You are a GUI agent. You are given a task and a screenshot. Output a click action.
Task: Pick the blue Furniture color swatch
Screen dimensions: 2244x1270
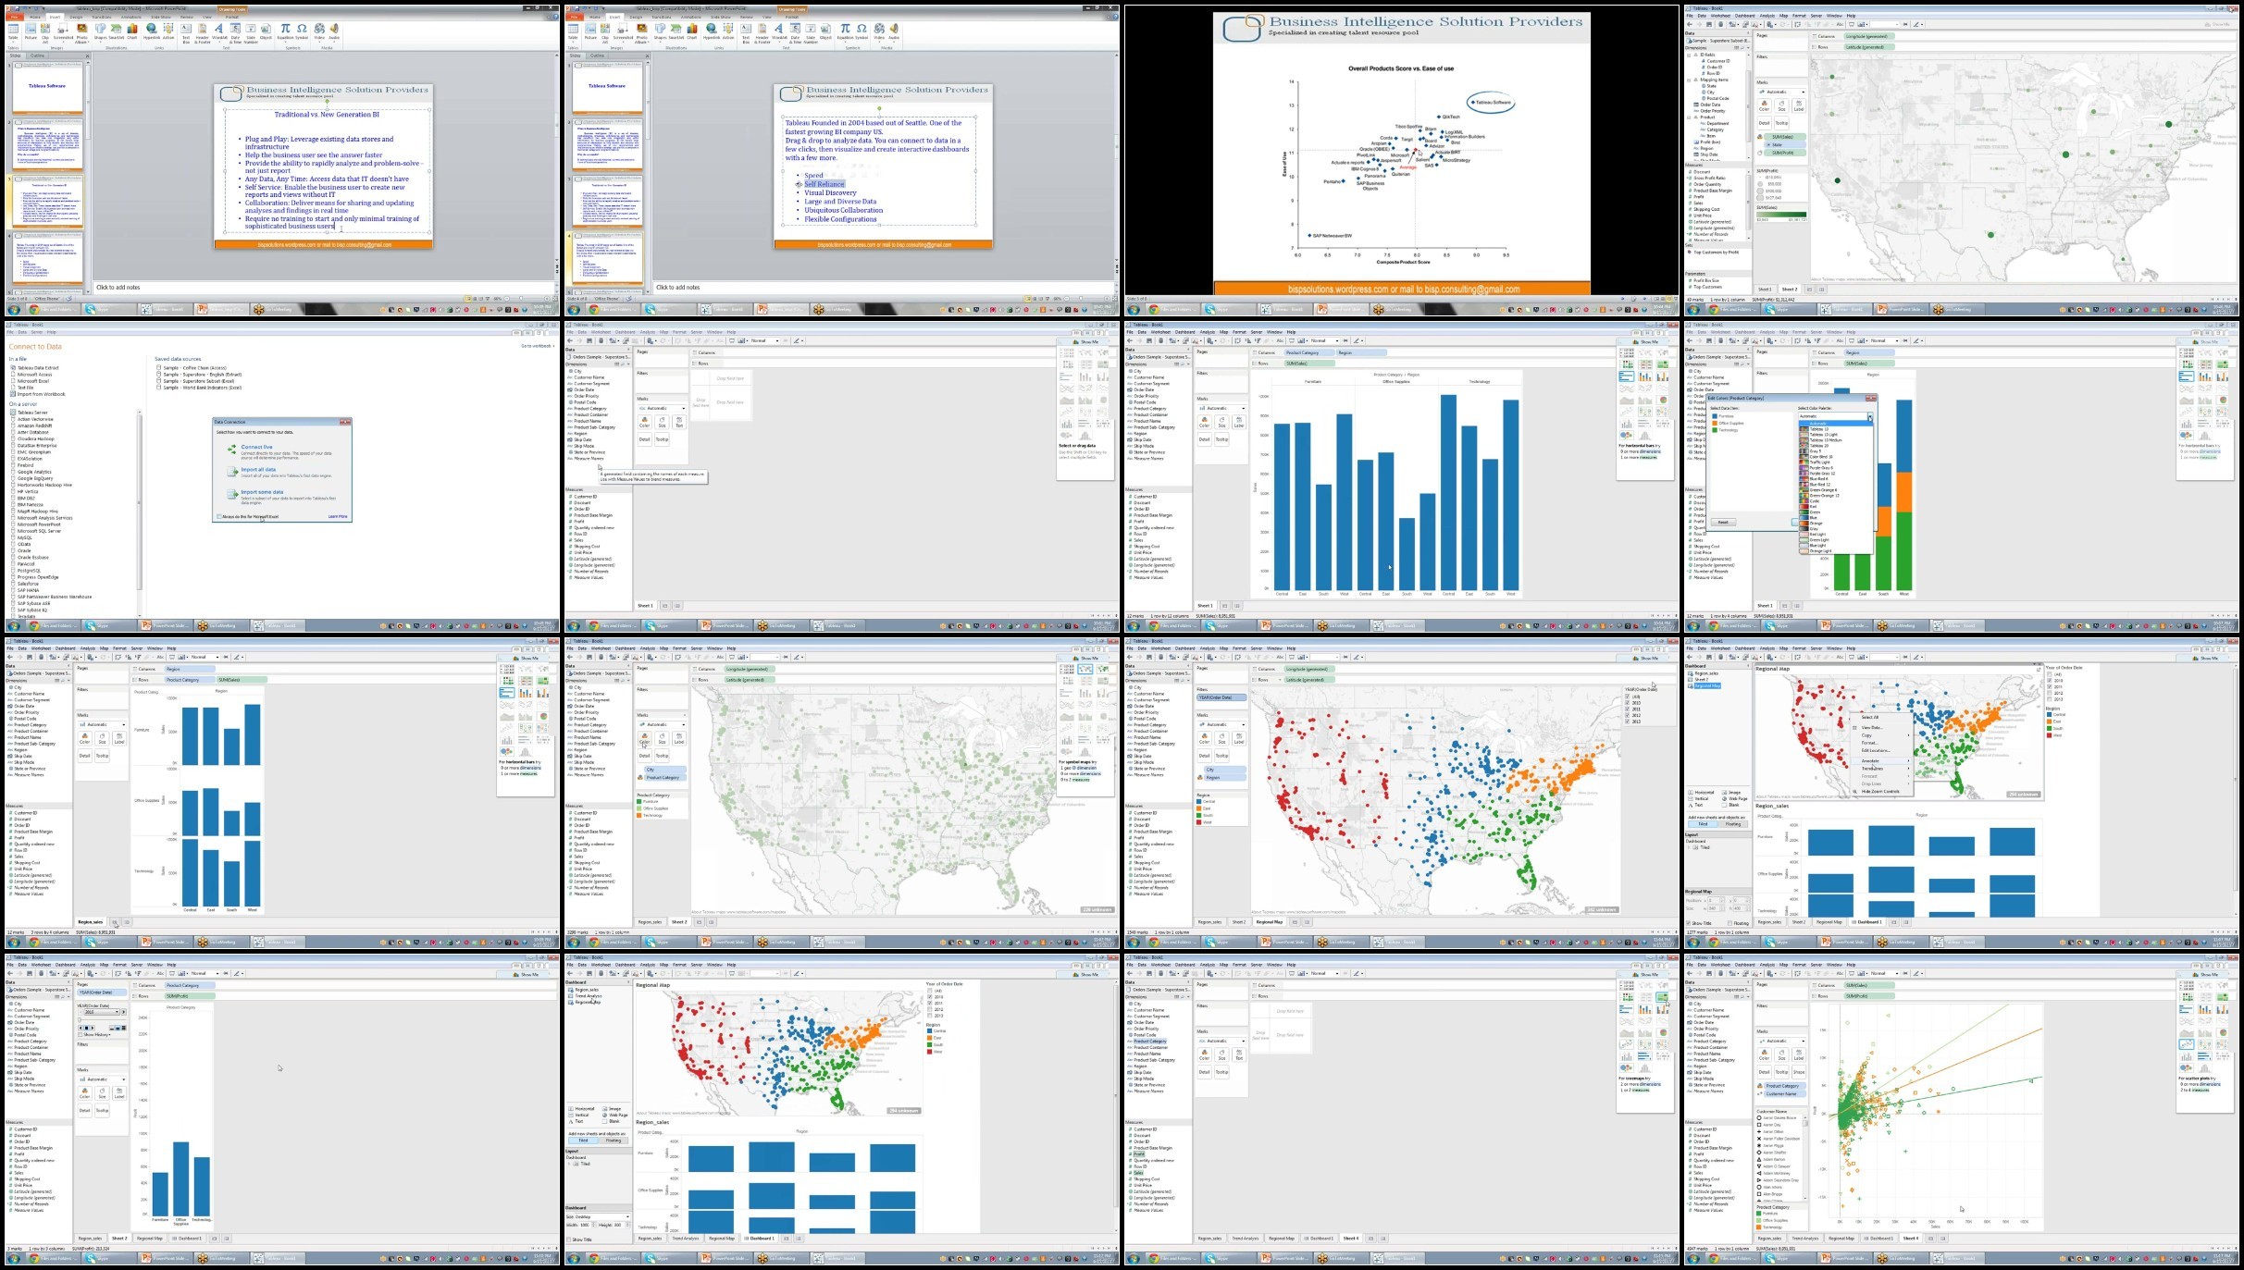click(x=1715, y=416)
